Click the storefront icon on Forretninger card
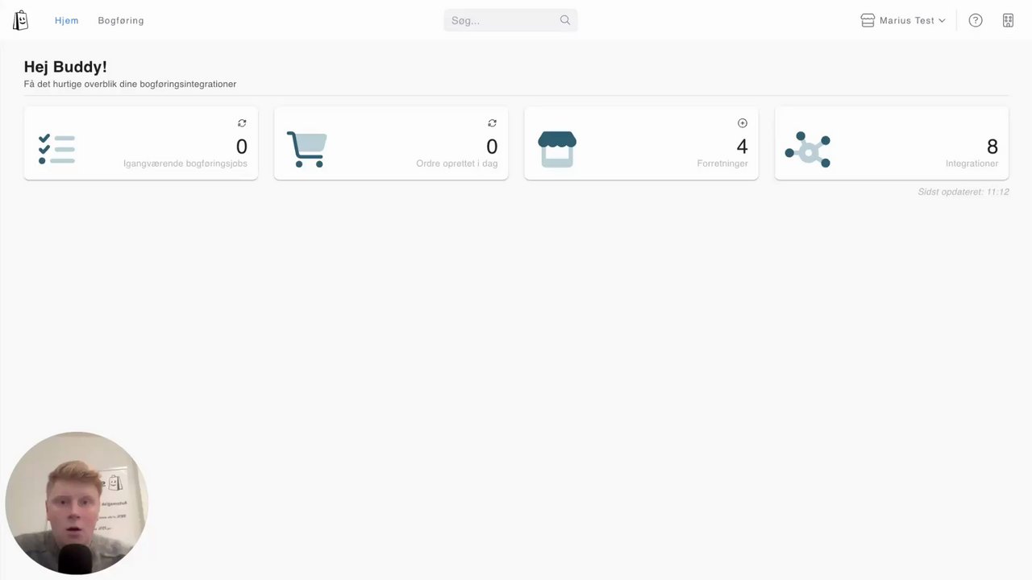 557,149
